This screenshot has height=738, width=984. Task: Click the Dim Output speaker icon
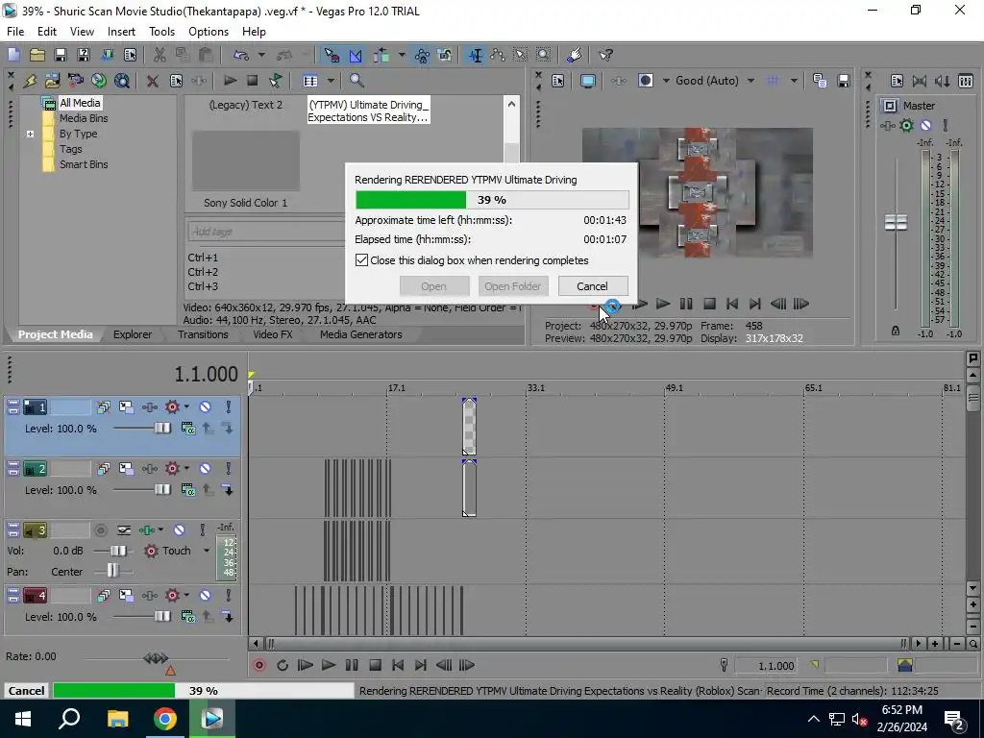click(x=943, y=81)
